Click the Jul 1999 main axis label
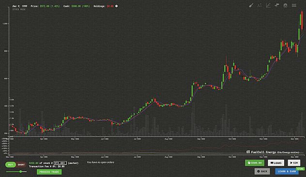The image size is (306, 177). (x=137, y=139)
